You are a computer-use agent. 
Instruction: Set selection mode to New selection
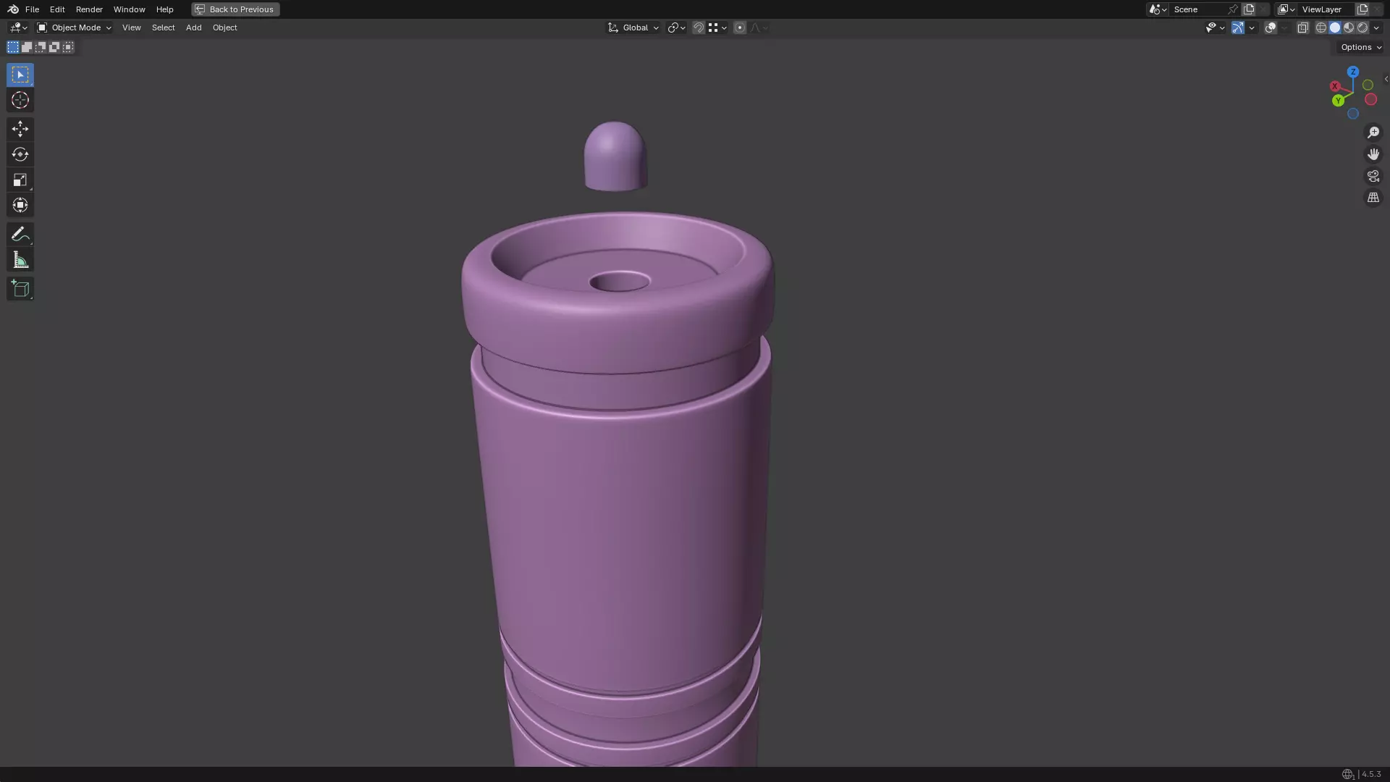tap(13, 47)
